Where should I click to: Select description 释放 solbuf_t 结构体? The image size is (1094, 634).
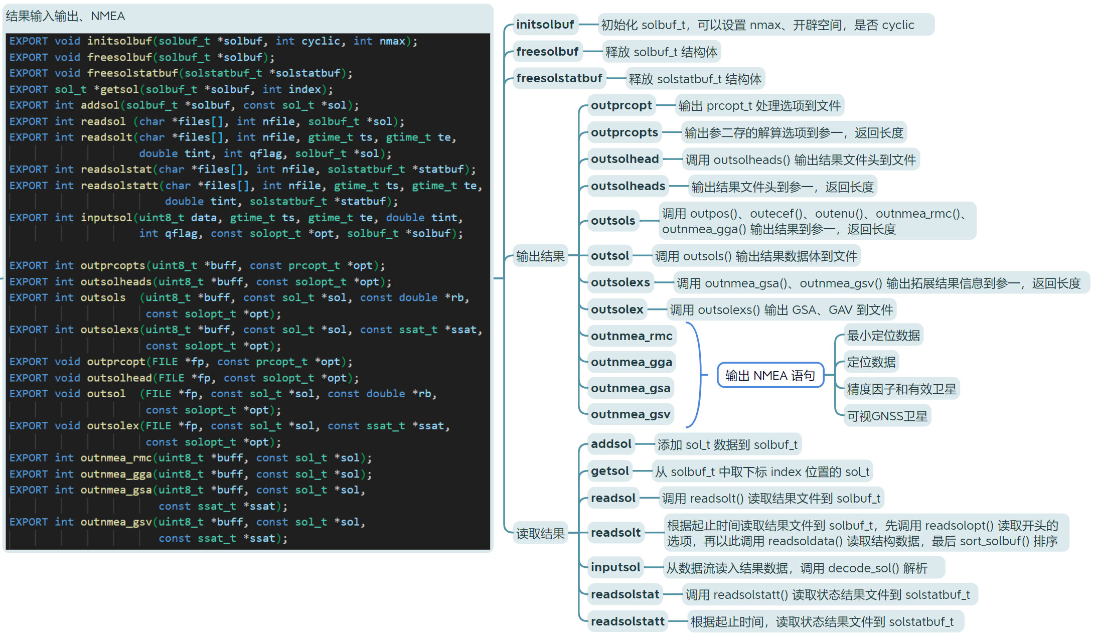click(661, 52)
